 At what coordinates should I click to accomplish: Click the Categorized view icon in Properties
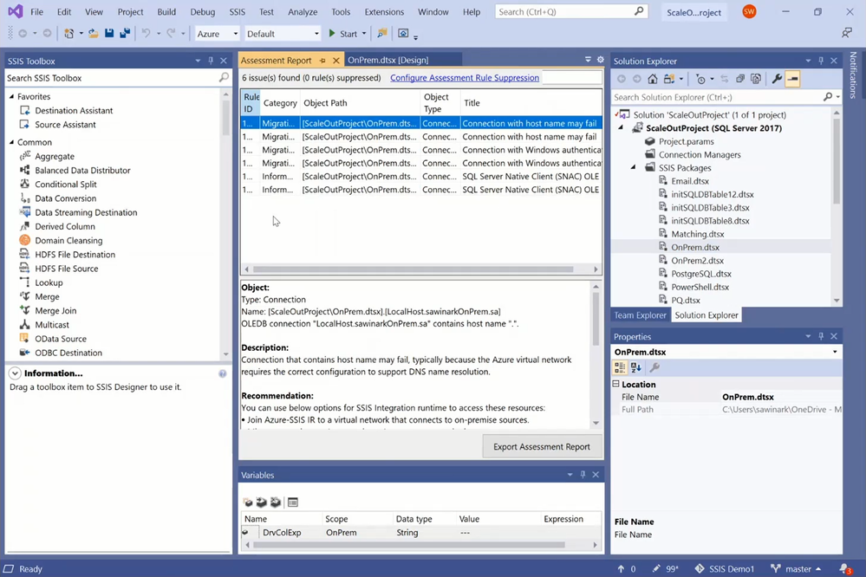(620, 367)
